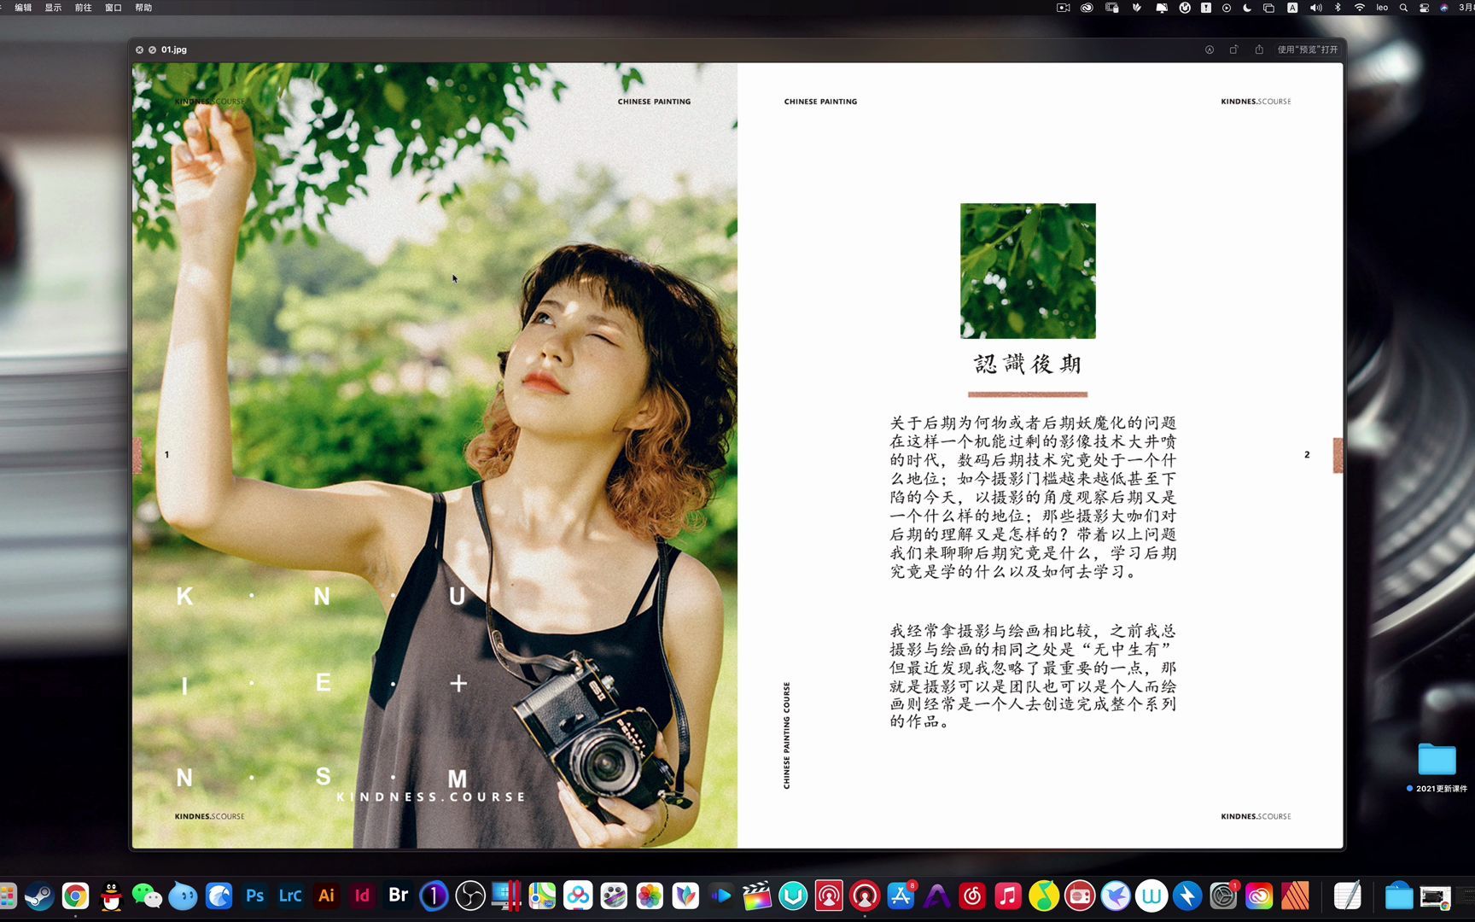Launch Adobe Creative Cloud from Dock
Image resolution: width=1475 pixels, height=922 pixels.
tap(1259, 896)
